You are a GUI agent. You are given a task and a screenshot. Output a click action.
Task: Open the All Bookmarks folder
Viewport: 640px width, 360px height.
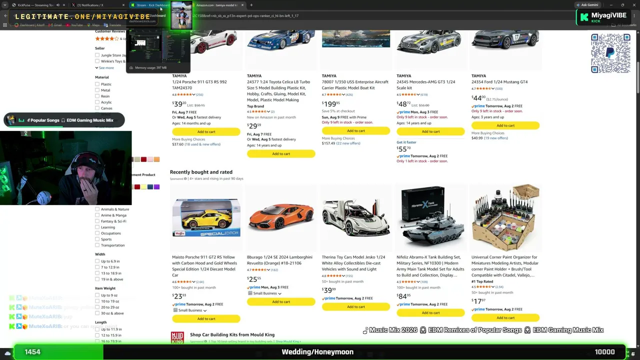click(624, 24)
